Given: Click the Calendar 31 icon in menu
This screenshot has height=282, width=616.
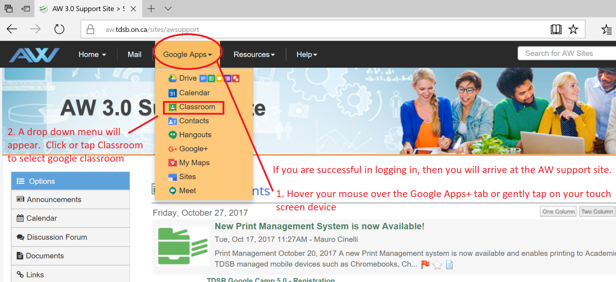Looking at the screenshot, I should (172, 93).
